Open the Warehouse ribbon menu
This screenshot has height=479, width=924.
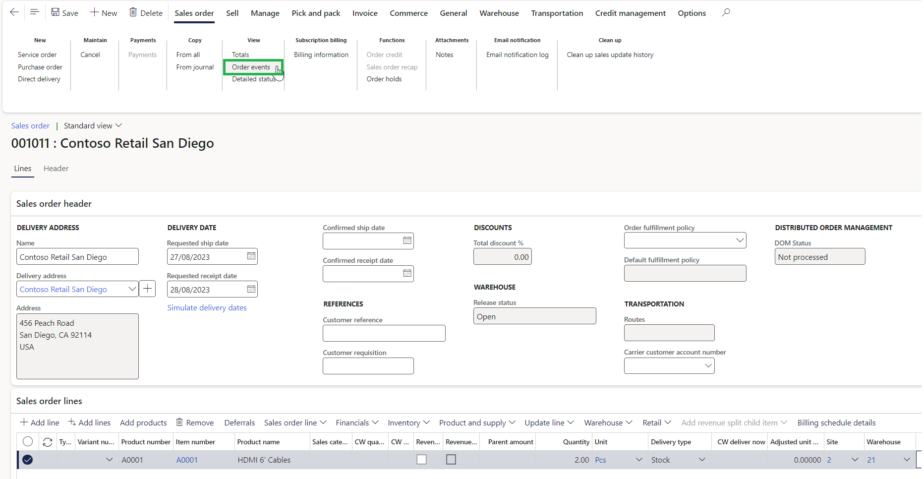click(499, 13)
